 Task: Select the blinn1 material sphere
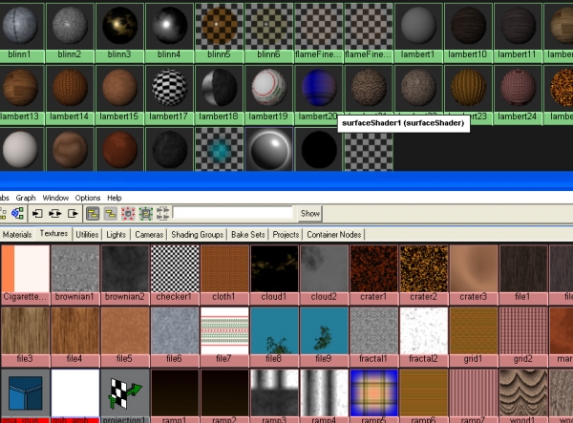(20, 26)
